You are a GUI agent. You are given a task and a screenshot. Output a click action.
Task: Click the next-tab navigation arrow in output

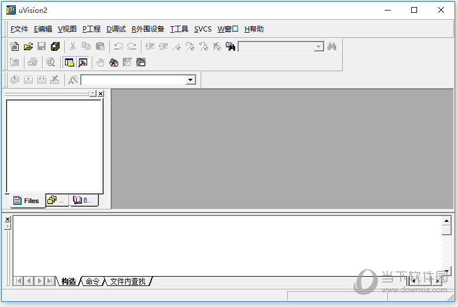(39, 281)
